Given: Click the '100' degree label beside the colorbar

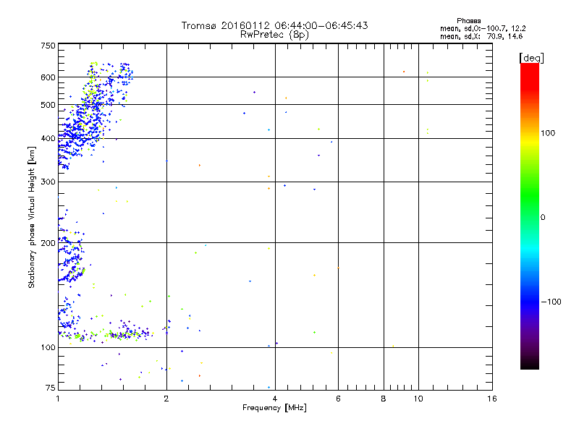Looking at the screenshot, I should point(548,133).
